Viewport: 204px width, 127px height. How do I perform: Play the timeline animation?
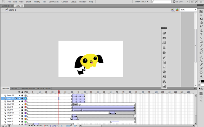click(35, 126)
